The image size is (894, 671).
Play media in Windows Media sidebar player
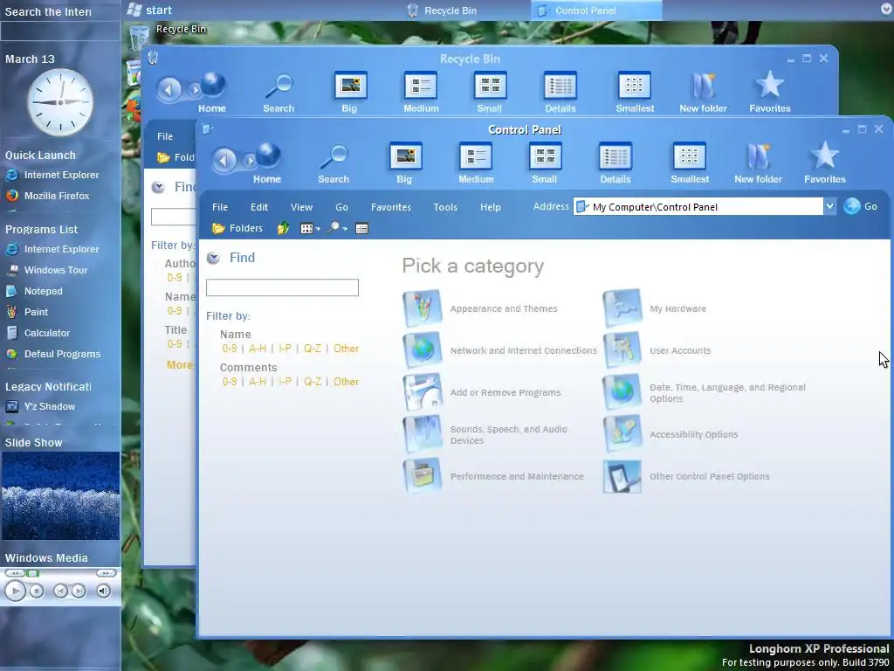15,591
